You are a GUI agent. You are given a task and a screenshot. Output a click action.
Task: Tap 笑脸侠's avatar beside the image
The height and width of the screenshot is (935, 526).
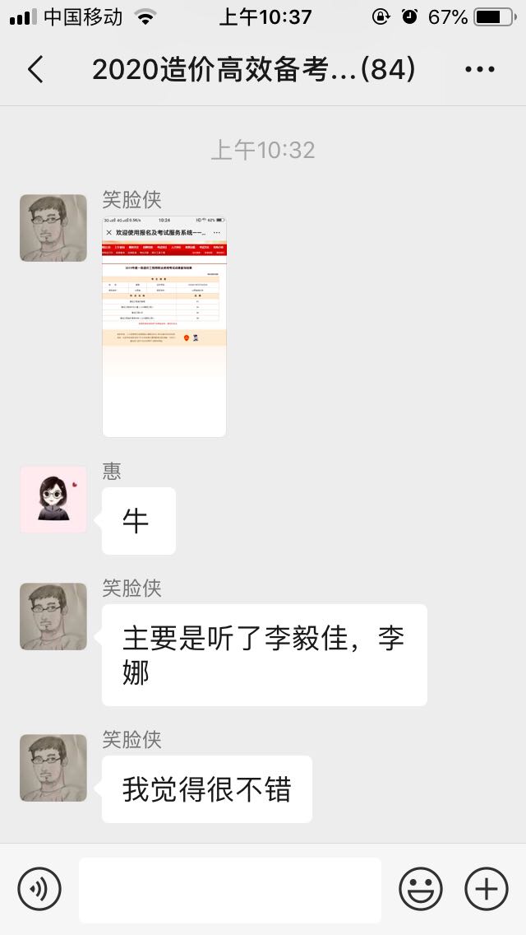[x=53, y=228]
